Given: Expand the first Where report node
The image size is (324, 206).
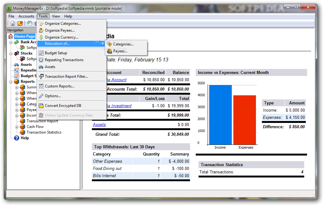Looking at the screenshot, I should pos(17,93).
